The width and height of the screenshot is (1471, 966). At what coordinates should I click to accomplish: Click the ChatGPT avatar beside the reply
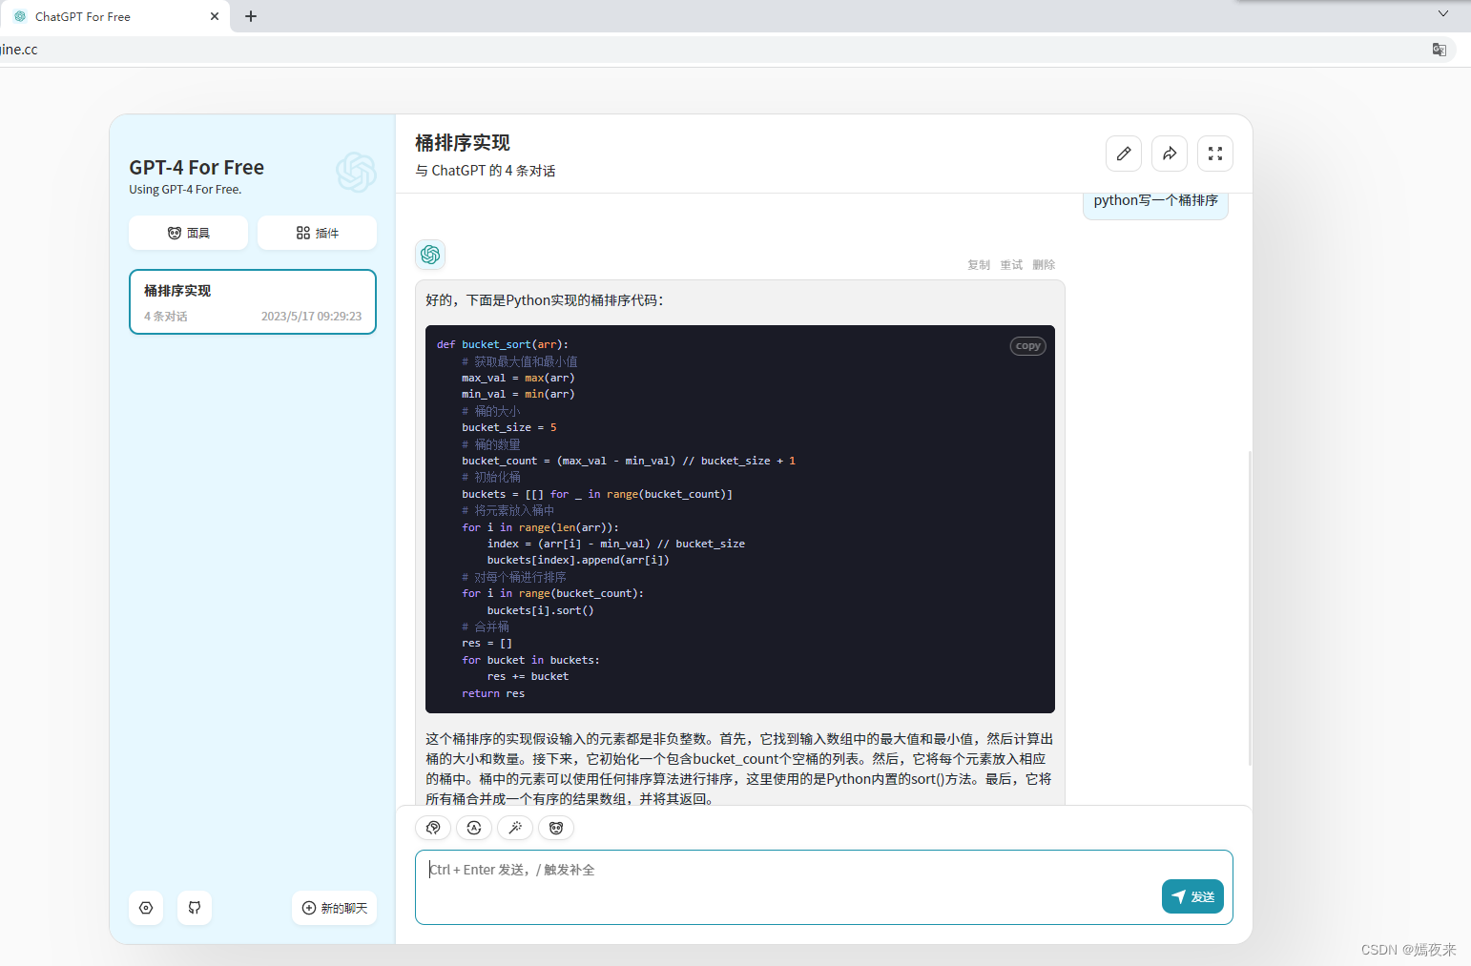(430, 255)
